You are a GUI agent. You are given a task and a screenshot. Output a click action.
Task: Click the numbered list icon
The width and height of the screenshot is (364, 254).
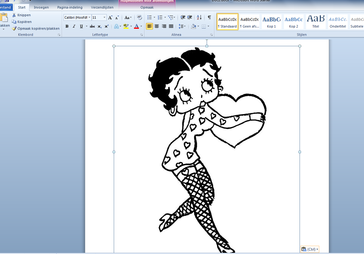point(160,17)
